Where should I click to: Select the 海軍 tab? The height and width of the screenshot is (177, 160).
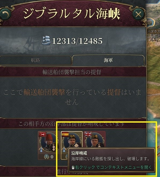108,60
